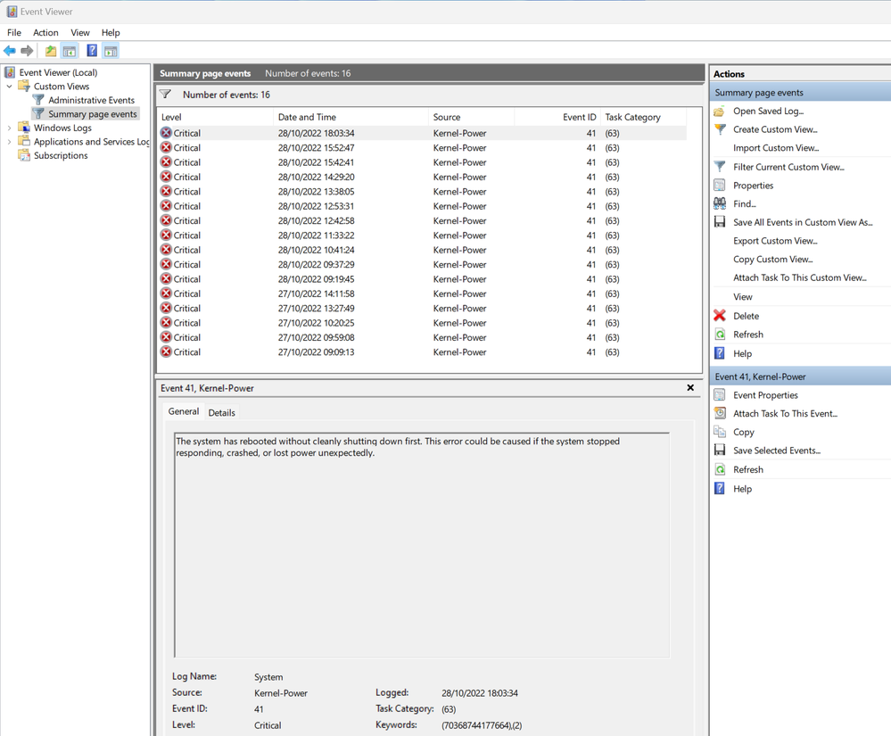The width and height of the screenshot is (891, 736).
Task: Toggle the console tree pane toolbar icon
Action: [x=70, y=51]
